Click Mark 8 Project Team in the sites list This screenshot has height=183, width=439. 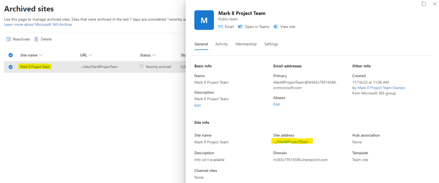point(35,67)
